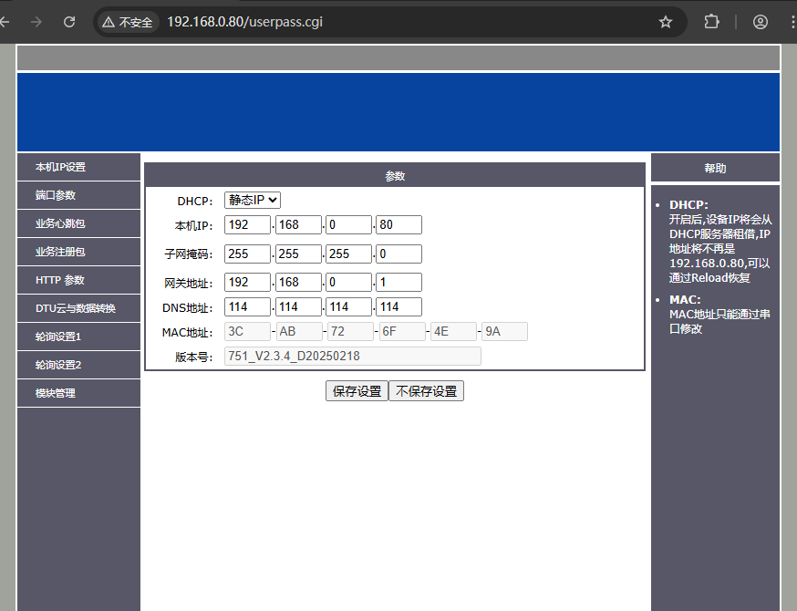The height and width of the screenshot is (611, 797).
Task: Click the 本机IP first octet field 192
Action: (247, 224)
